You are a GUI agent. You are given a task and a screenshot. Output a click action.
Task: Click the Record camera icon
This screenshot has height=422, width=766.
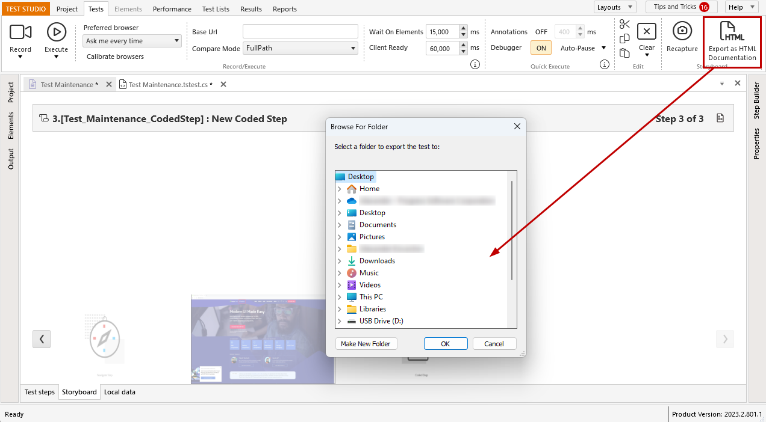point(20,32)
